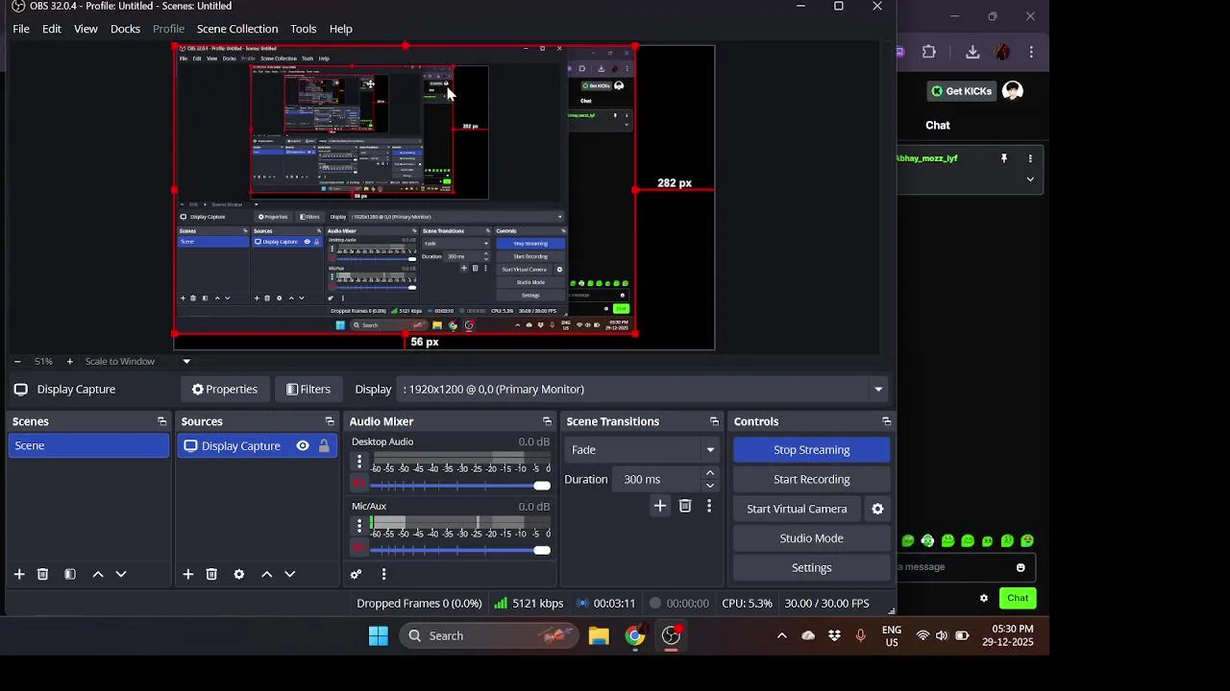Add a new source
Viewport: 1230px width, 691px height.
coord(188,574)
